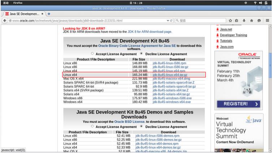Bookmark this page with star icon

(230, 21)
